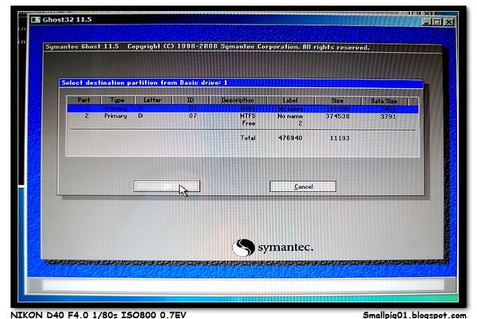
Task: Click the ID column header
Action: (191, 100)
